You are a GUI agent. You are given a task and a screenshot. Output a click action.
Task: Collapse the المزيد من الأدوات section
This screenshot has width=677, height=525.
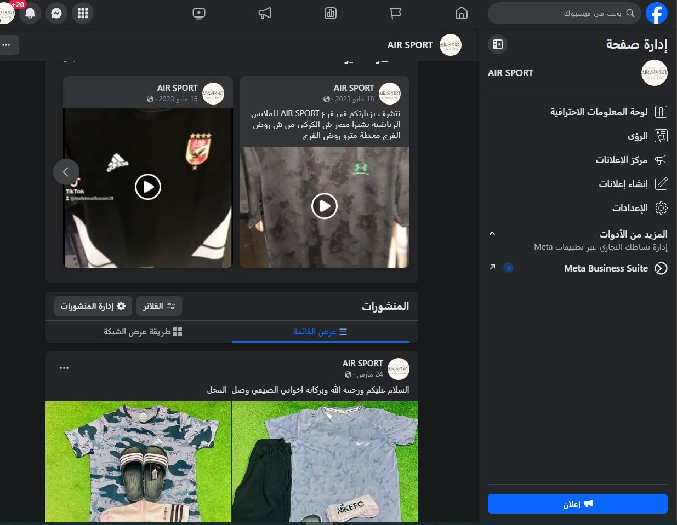(x=492, y=234)
